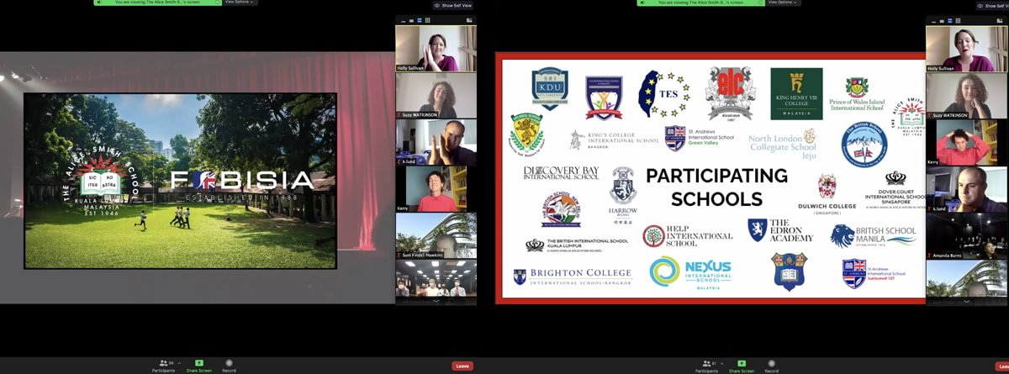The image size is (1009, 374).
Task: Click The Edron Academy logo
Action: (781, 231)
